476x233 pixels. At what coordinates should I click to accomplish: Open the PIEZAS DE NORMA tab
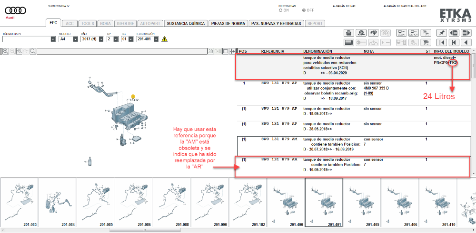(228, 23)
